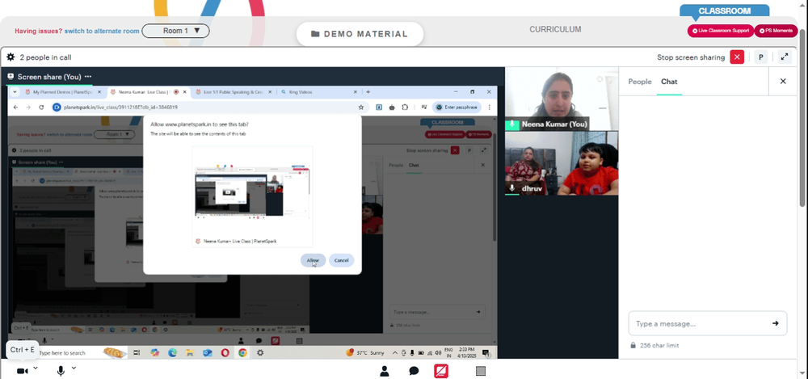808x379 pixels.
Task: Open Chrome's Extensions puzzle icon
Action: pyautogui.click(x=405, y=107)
